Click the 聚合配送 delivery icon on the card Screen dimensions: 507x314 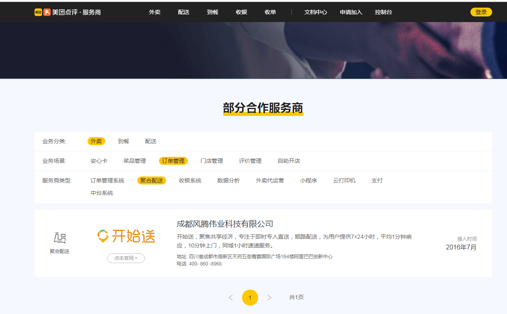(59, 237)
